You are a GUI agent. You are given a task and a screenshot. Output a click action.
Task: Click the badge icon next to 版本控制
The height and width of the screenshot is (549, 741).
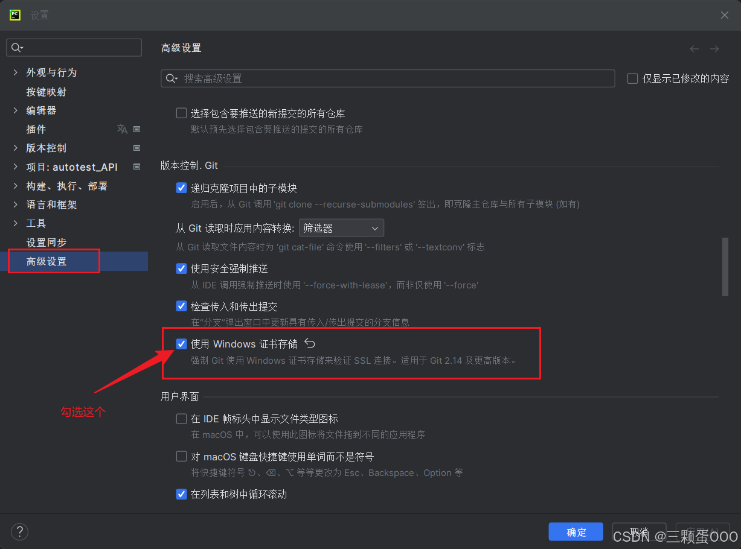[136, 148]
